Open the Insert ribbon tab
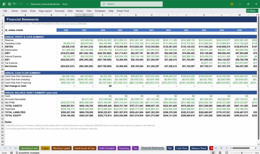 (x=24, y=11)
